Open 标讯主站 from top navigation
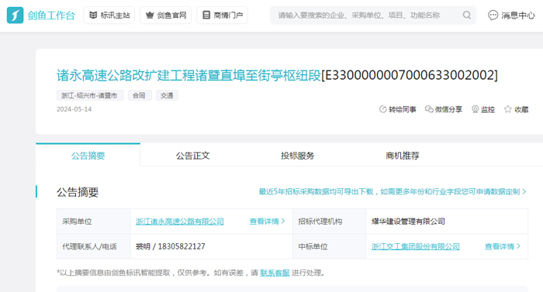The width and height of the screenshot is (543, 292). coord(109,15)
